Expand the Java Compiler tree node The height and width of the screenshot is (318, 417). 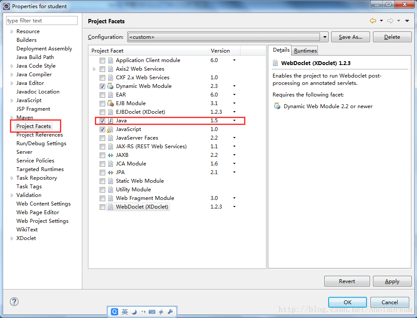(x=12, y=75)
